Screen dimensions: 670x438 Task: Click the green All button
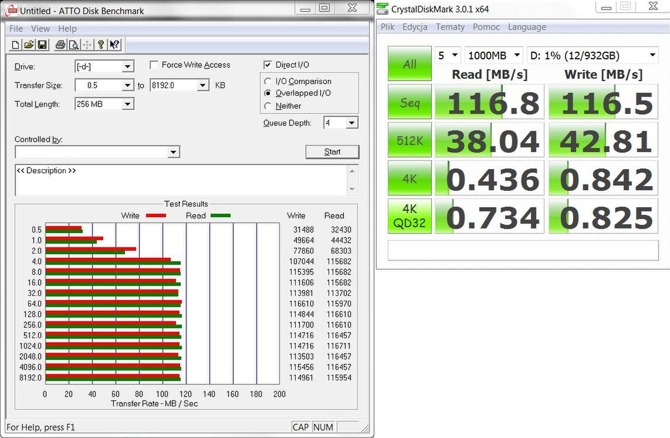pyautogui.click(x=410, y=64)
